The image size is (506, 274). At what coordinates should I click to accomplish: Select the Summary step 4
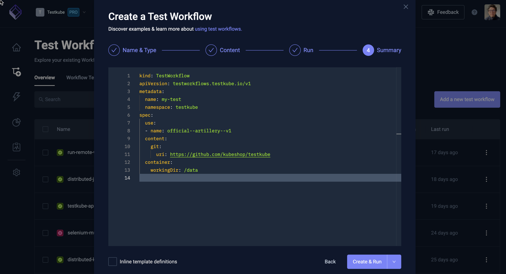tap(382, 50)
